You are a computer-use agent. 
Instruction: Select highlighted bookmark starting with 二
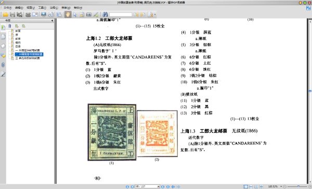tap(29, 54)
